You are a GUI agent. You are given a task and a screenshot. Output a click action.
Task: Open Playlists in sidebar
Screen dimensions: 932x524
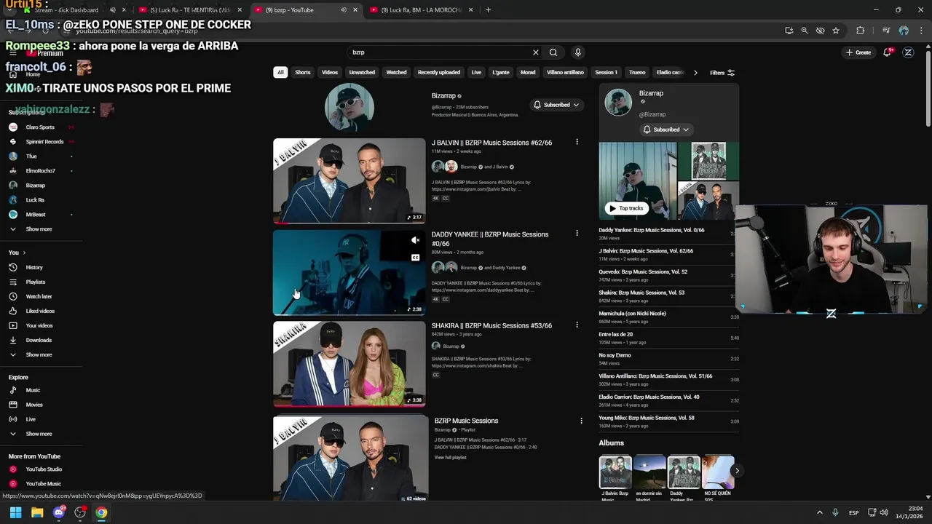point(36,282)
